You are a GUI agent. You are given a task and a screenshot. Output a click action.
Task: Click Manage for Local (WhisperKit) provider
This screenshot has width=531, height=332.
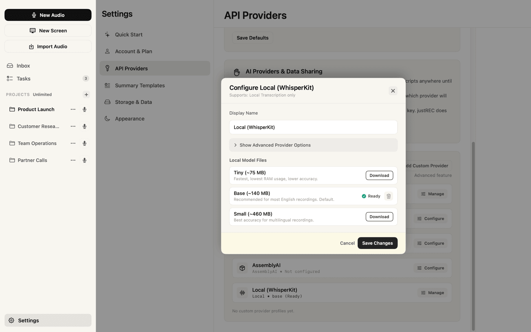(433, 293)
